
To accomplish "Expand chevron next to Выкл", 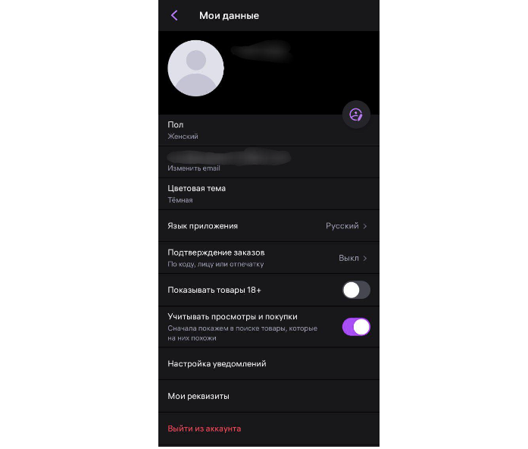I will 365,258.
